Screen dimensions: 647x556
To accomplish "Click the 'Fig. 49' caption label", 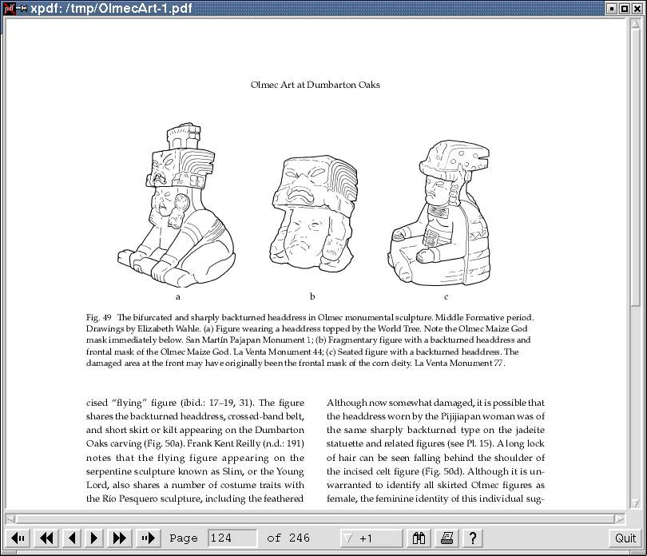I will pos(98,317).
